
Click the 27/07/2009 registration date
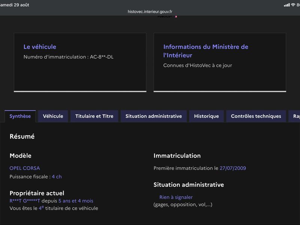(x=233, y=168)
